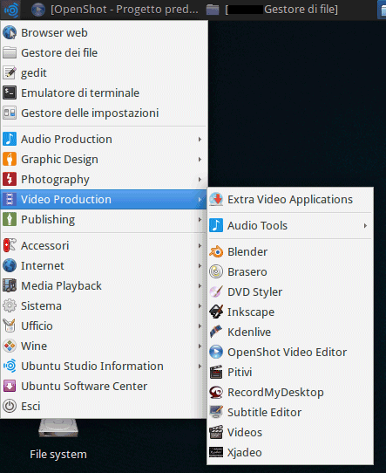Click the Gestore delle impostazioni icon
Image resolution: width=386 pixels, height=473 pixels.
10,113
